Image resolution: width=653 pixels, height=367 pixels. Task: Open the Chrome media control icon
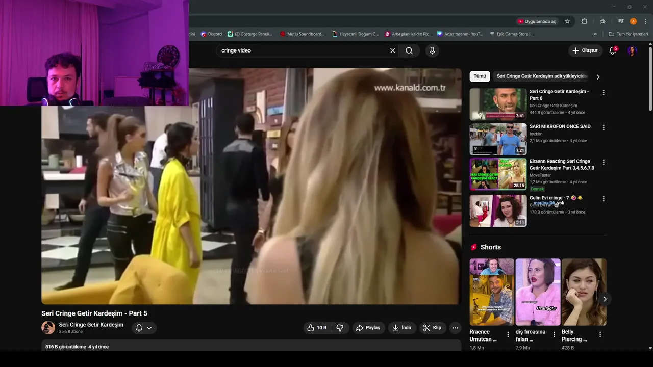[x=621, y=21]
